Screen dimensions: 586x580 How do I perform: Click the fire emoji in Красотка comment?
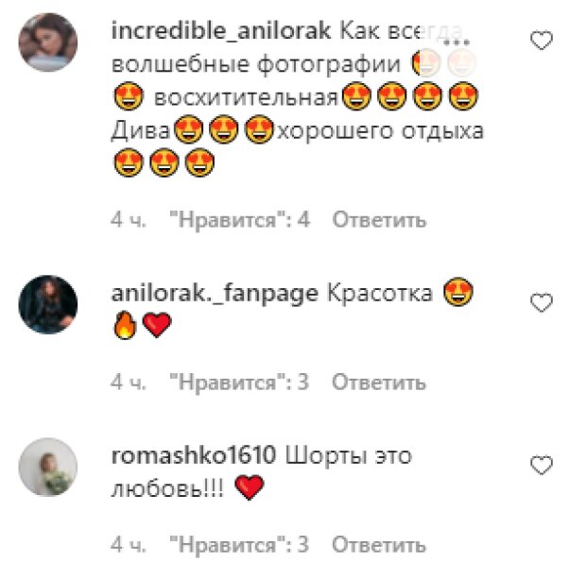[126, 325]
